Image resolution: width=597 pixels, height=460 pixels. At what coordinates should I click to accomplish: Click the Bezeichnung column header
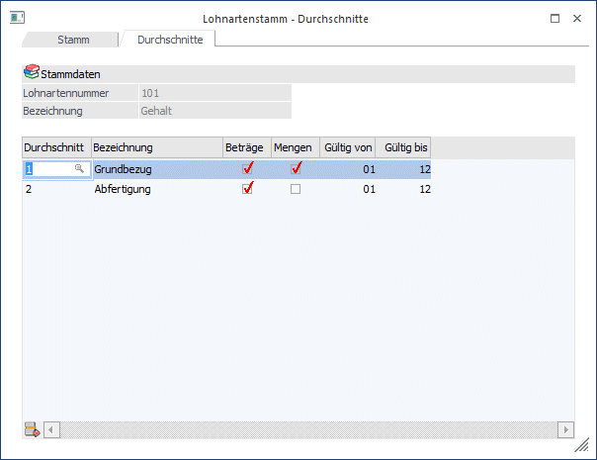point(156,147)
